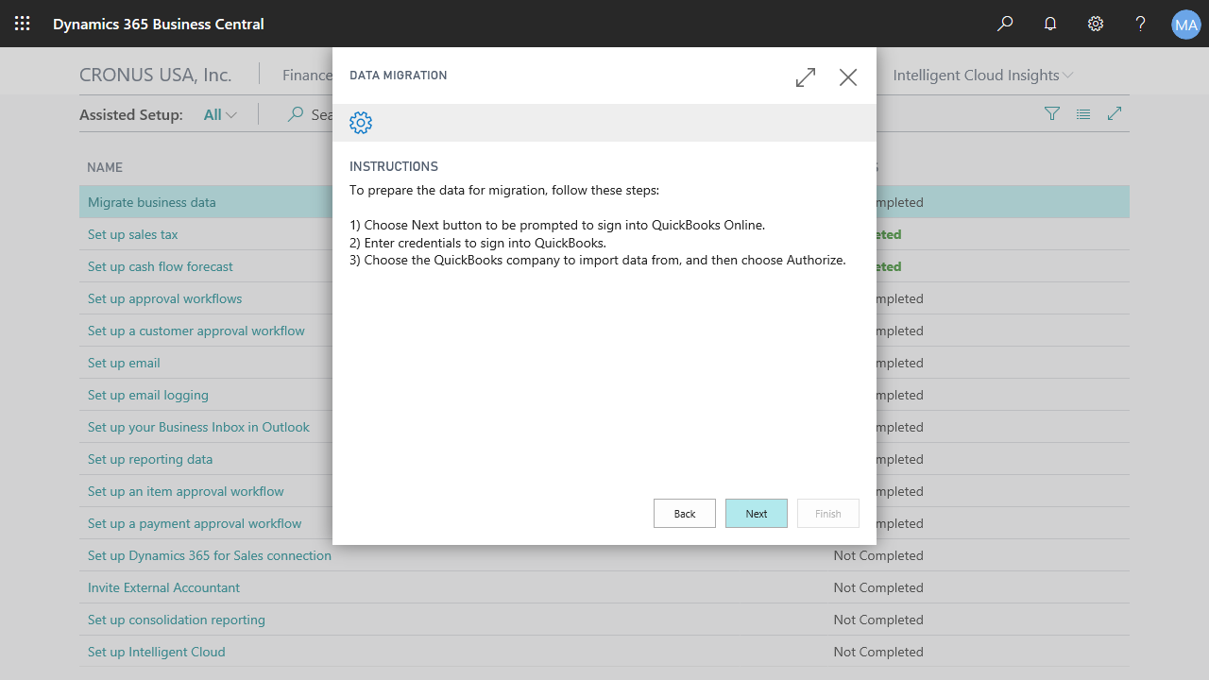
Task: Click the Back button
Action: 685,514
